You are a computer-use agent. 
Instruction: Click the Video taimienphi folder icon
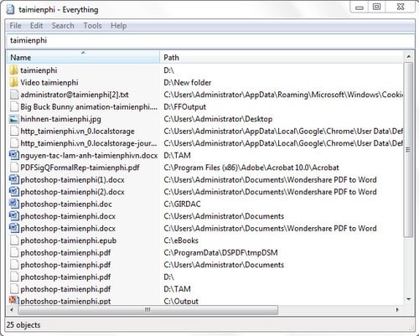click(x=13, y=82)
